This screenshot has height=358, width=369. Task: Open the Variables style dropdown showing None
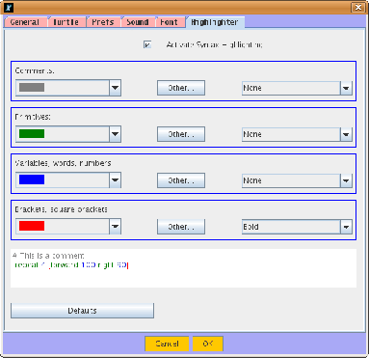point(297,180)
